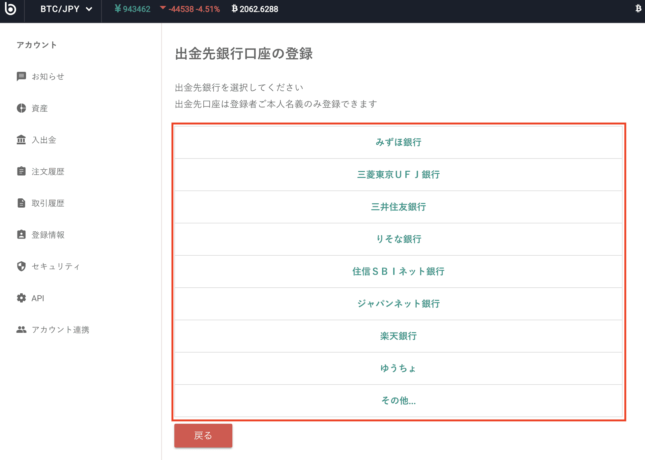Click the bitcoin symbol at top right
645x460 pixels.
click(x=638, y=9)
